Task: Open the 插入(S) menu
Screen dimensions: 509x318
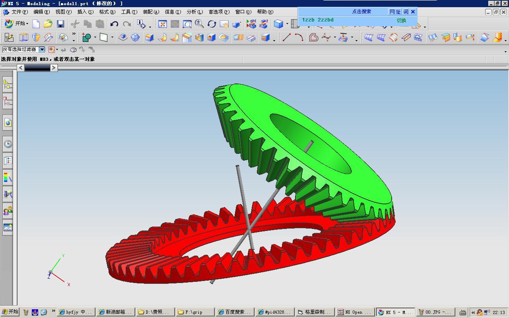Action: tap(85, 12)
